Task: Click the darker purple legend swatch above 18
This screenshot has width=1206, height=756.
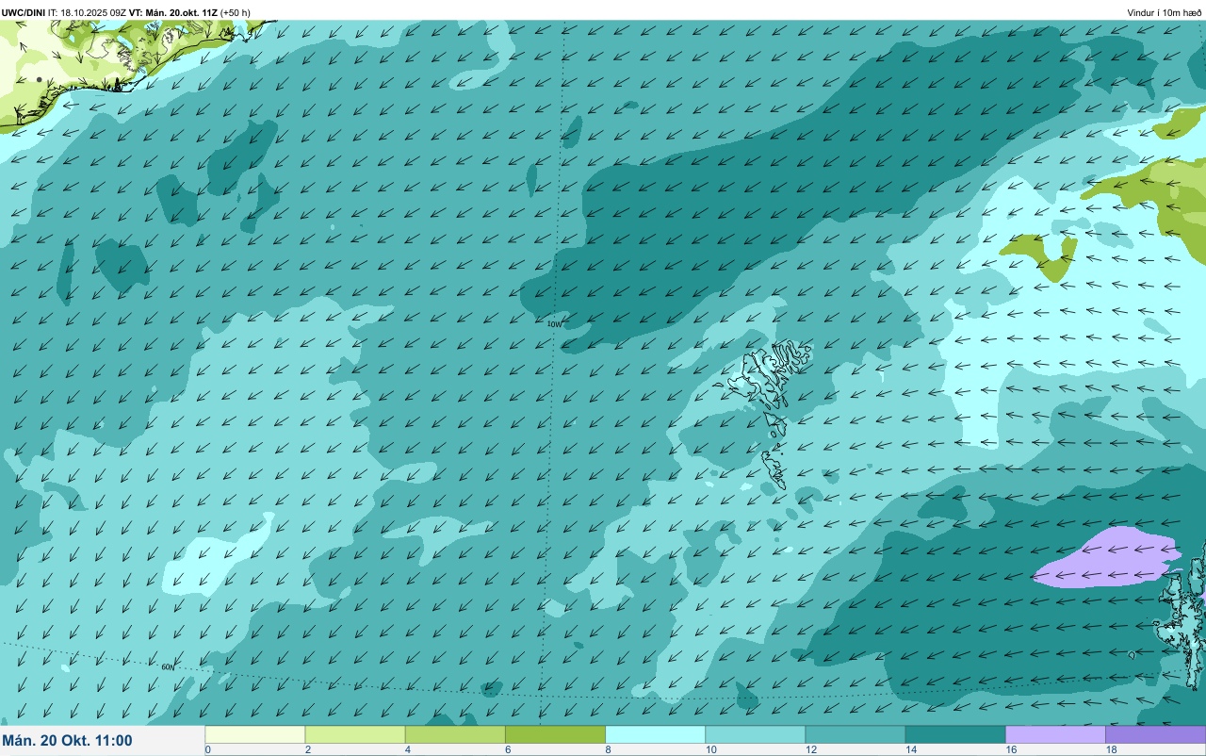Action: [1155, 734]
